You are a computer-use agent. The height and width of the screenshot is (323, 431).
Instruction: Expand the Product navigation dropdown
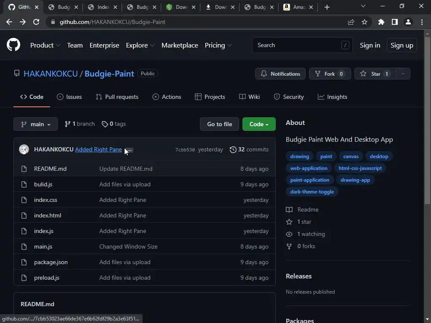[x=45, y=45]
